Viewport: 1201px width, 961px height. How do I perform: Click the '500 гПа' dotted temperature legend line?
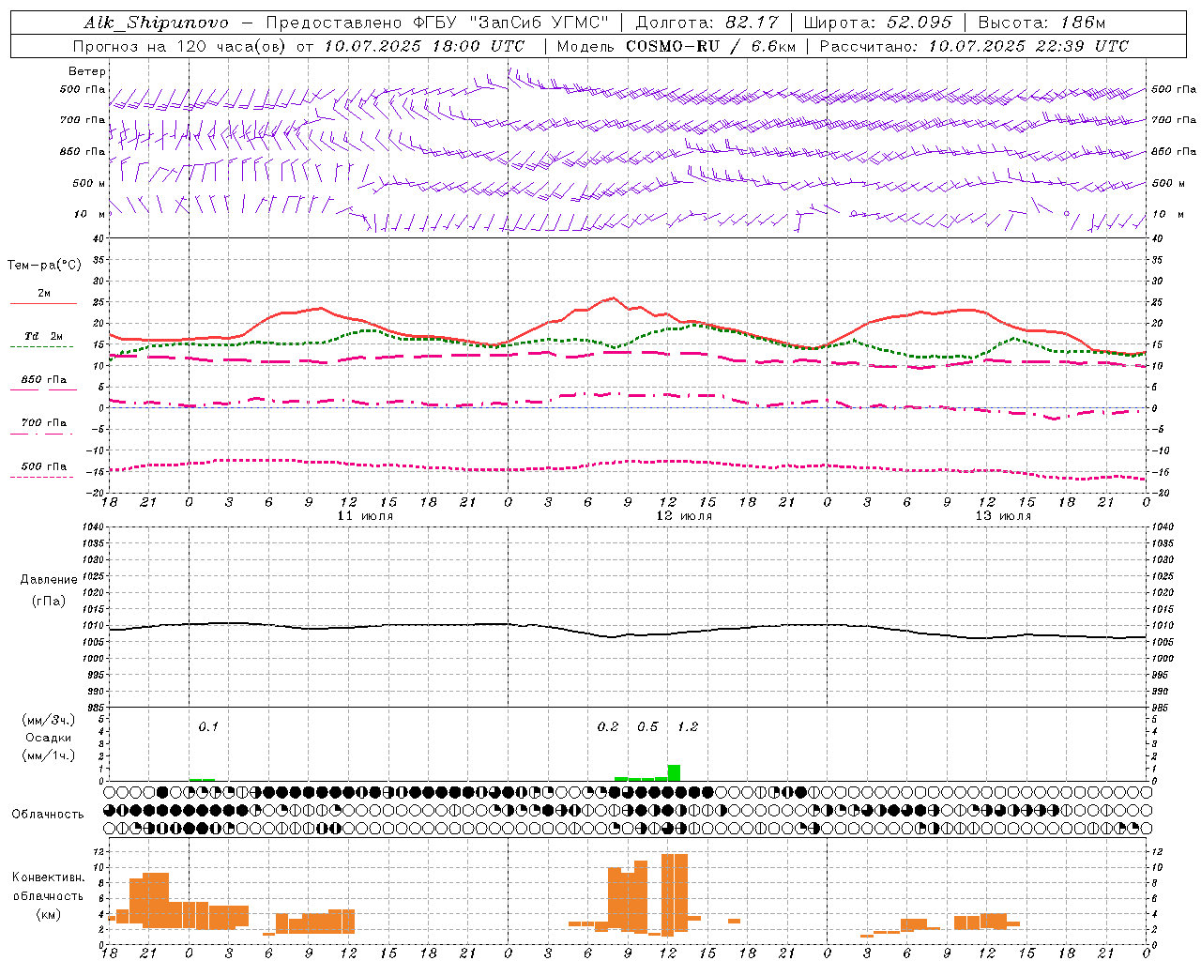42,477
